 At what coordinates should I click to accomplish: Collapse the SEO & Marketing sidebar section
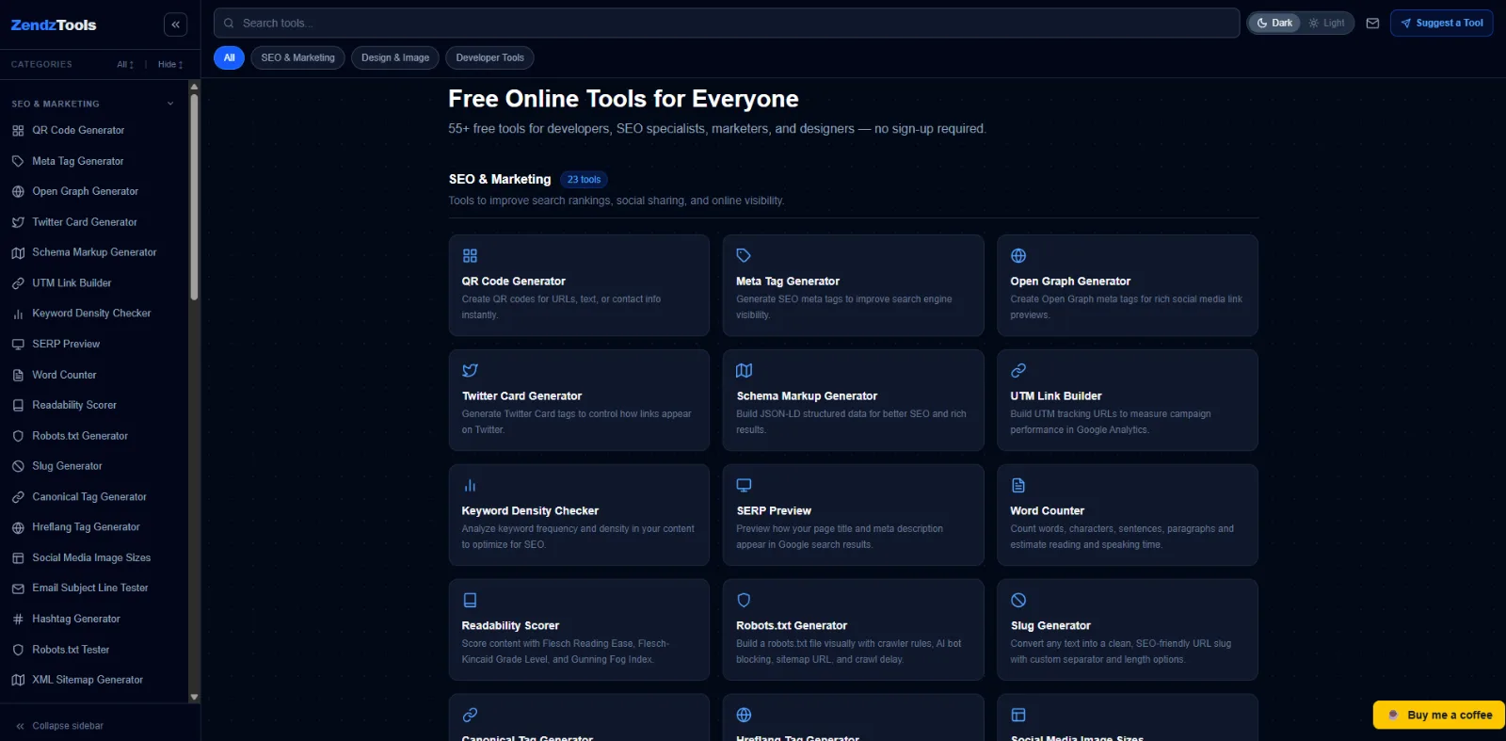[x=170, y=104]
